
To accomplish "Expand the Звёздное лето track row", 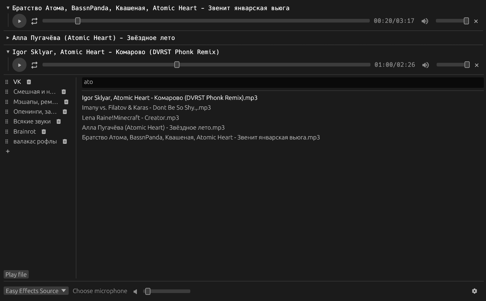I will pyautogui.click(x=7, y=38).
